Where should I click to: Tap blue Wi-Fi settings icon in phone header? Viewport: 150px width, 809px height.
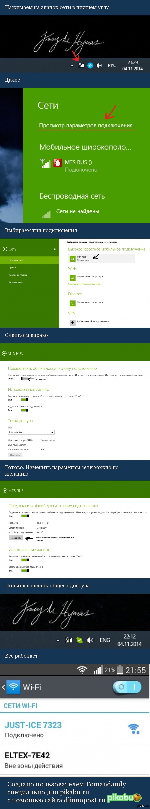pyautogui.click(x=13, y=687)
